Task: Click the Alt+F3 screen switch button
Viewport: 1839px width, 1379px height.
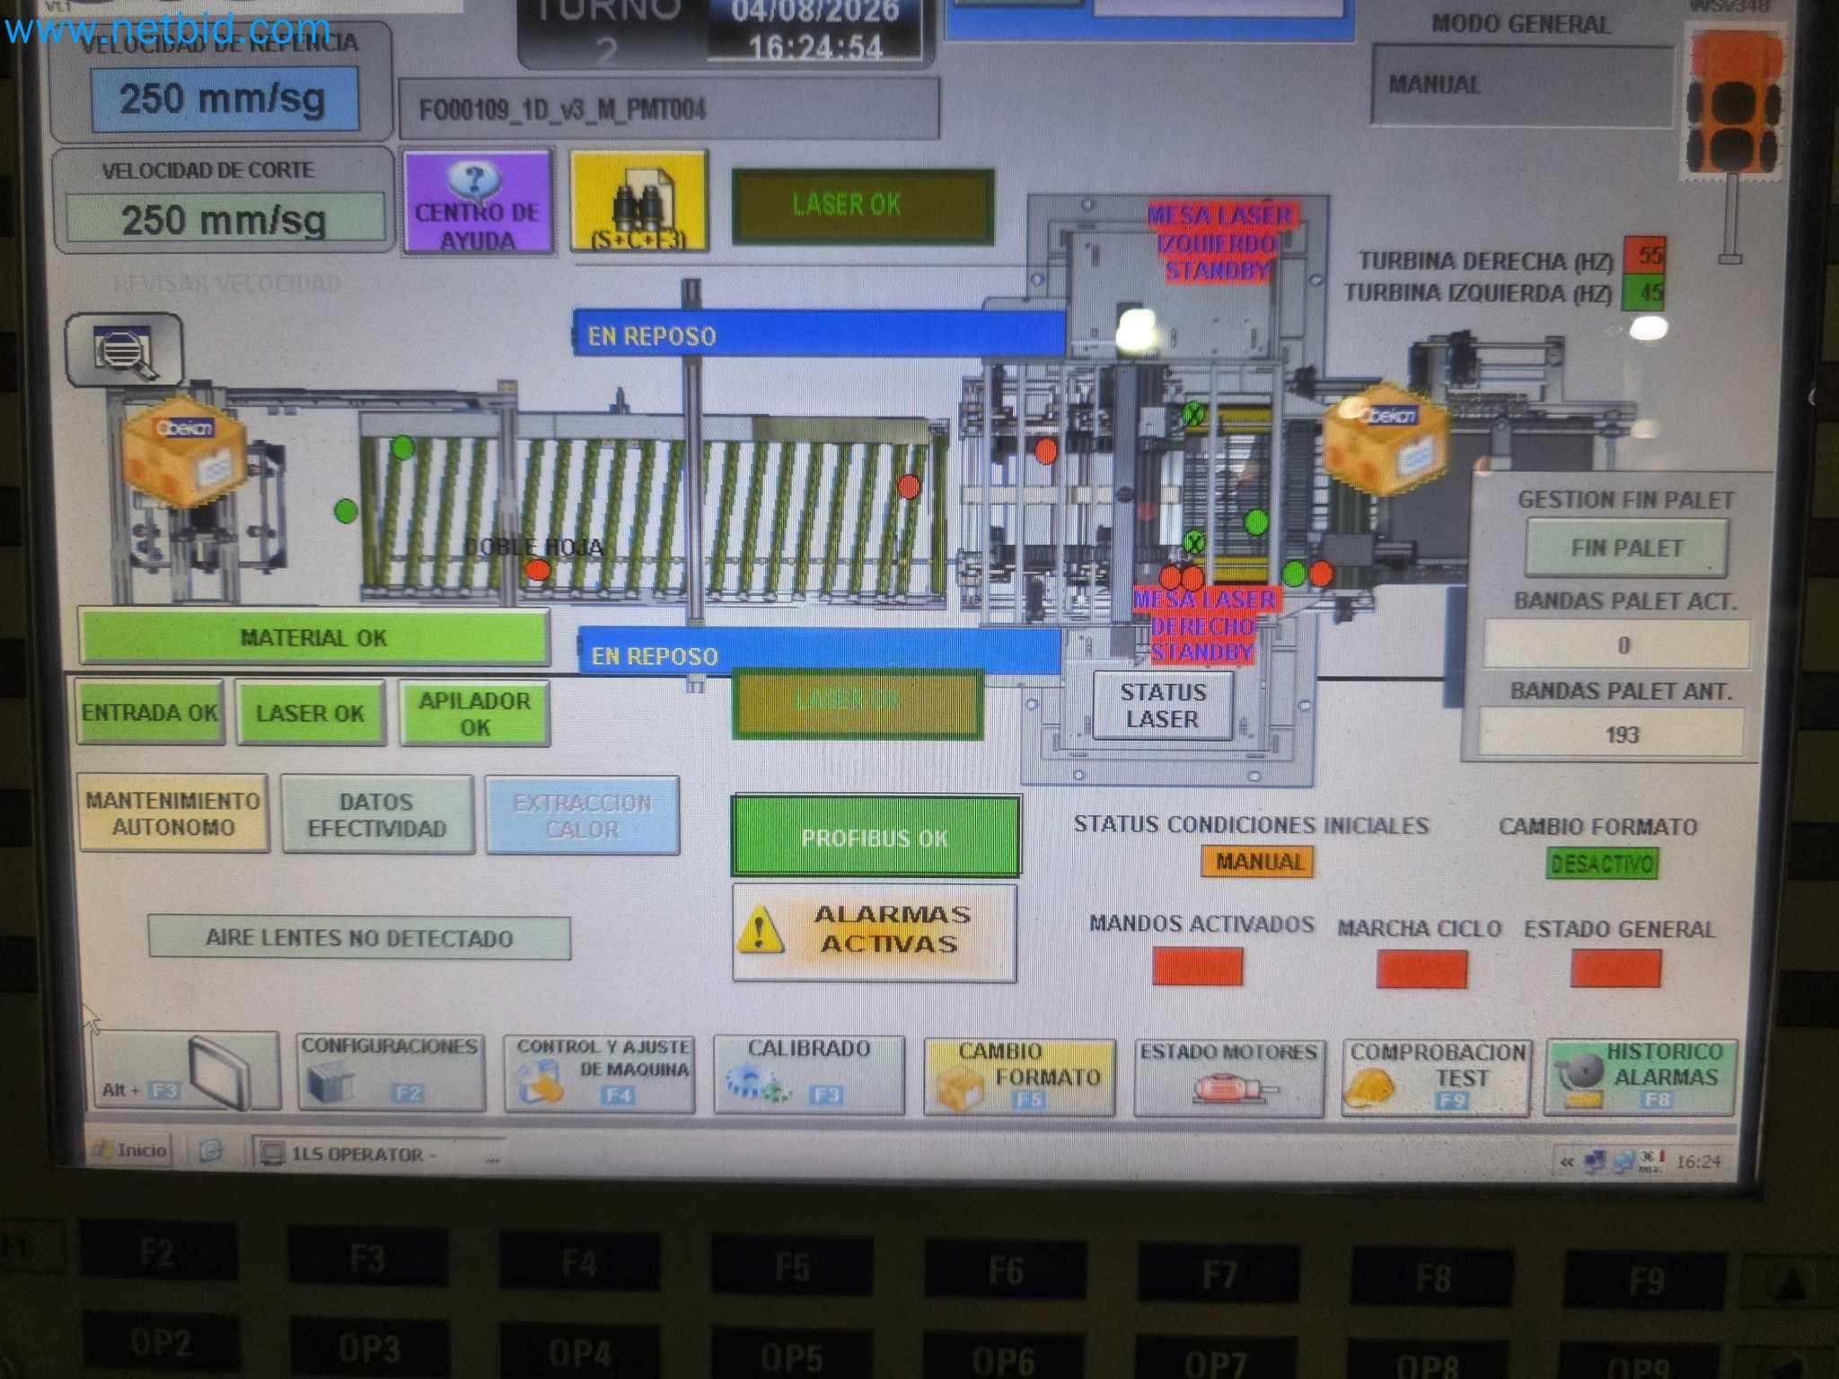Action: [185, 1071]
